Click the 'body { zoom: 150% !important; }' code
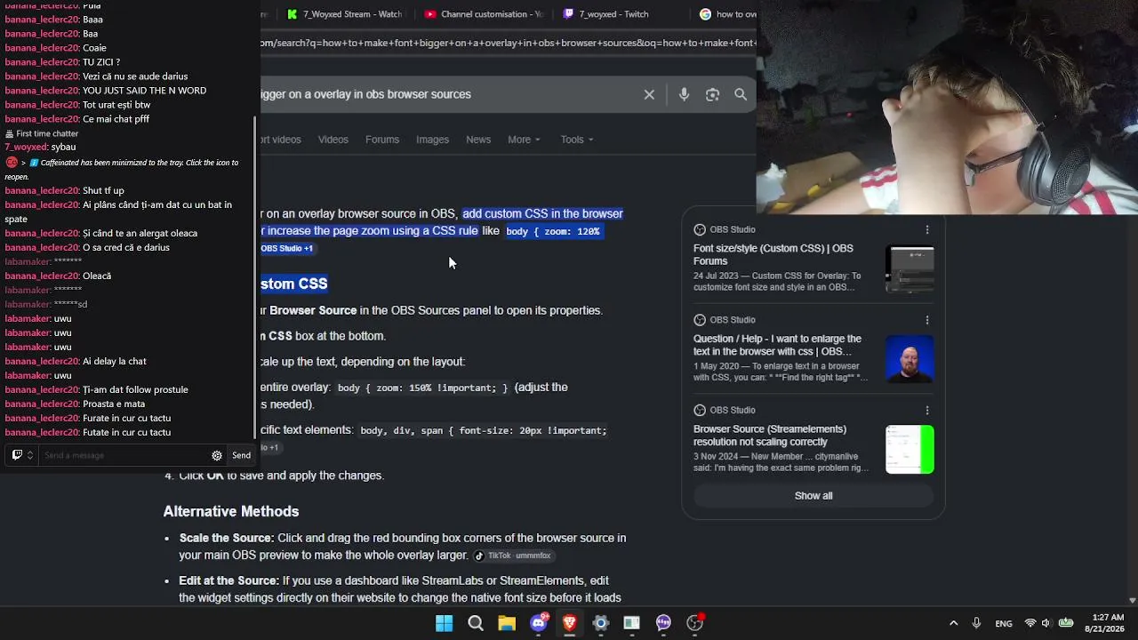Viewport: 1138px width, 640px height. tap(422, 388)
